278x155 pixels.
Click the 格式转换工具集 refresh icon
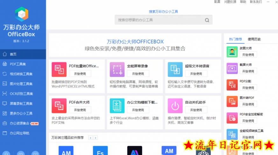[x=5, y=74]
